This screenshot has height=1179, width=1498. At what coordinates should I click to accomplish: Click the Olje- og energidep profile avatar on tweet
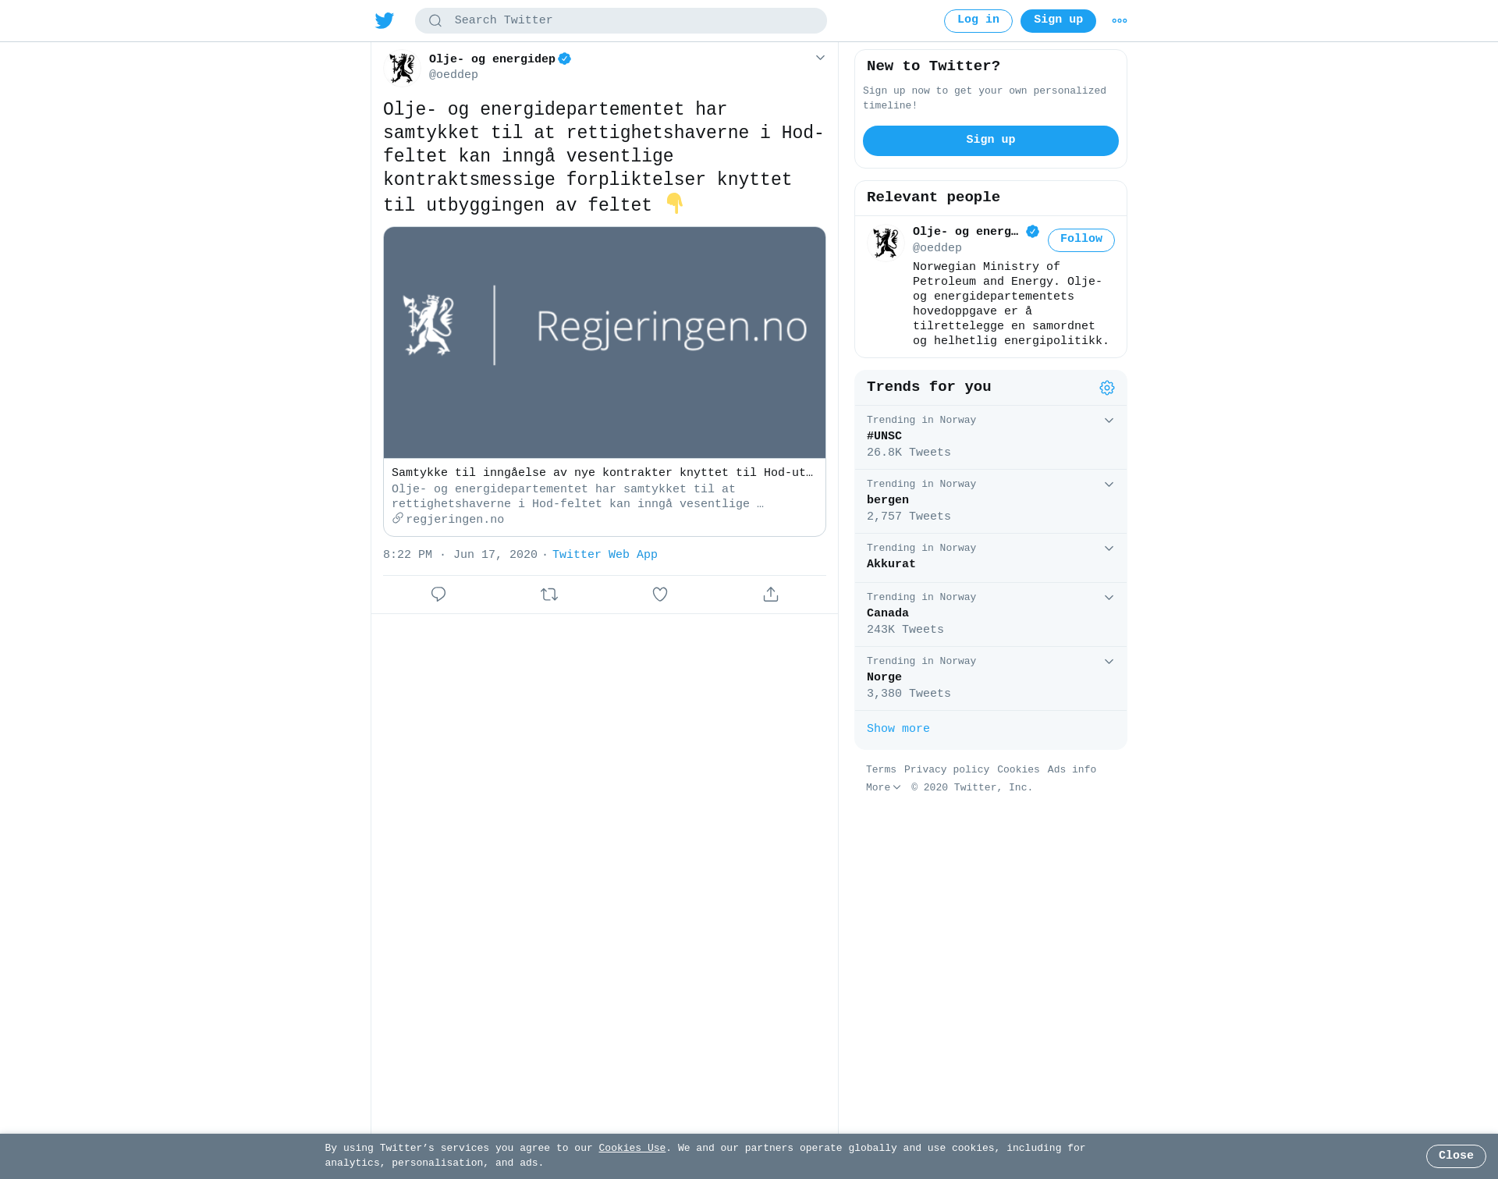tap(403, 68)
